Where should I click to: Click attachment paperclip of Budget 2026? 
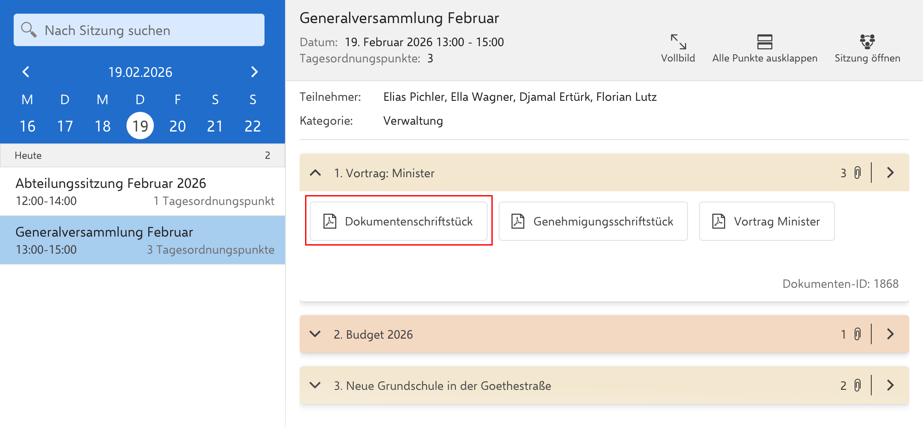pos(858,334)
